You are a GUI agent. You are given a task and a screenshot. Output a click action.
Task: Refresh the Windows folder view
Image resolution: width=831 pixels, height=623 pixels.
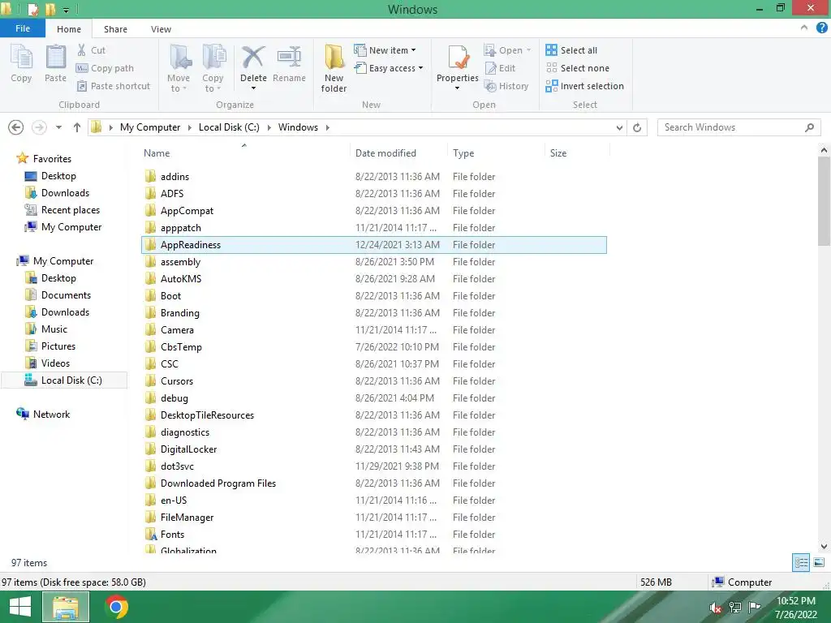point(637,127)
